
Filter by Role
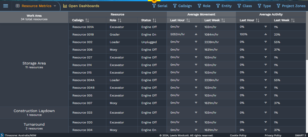pos(204,6)
